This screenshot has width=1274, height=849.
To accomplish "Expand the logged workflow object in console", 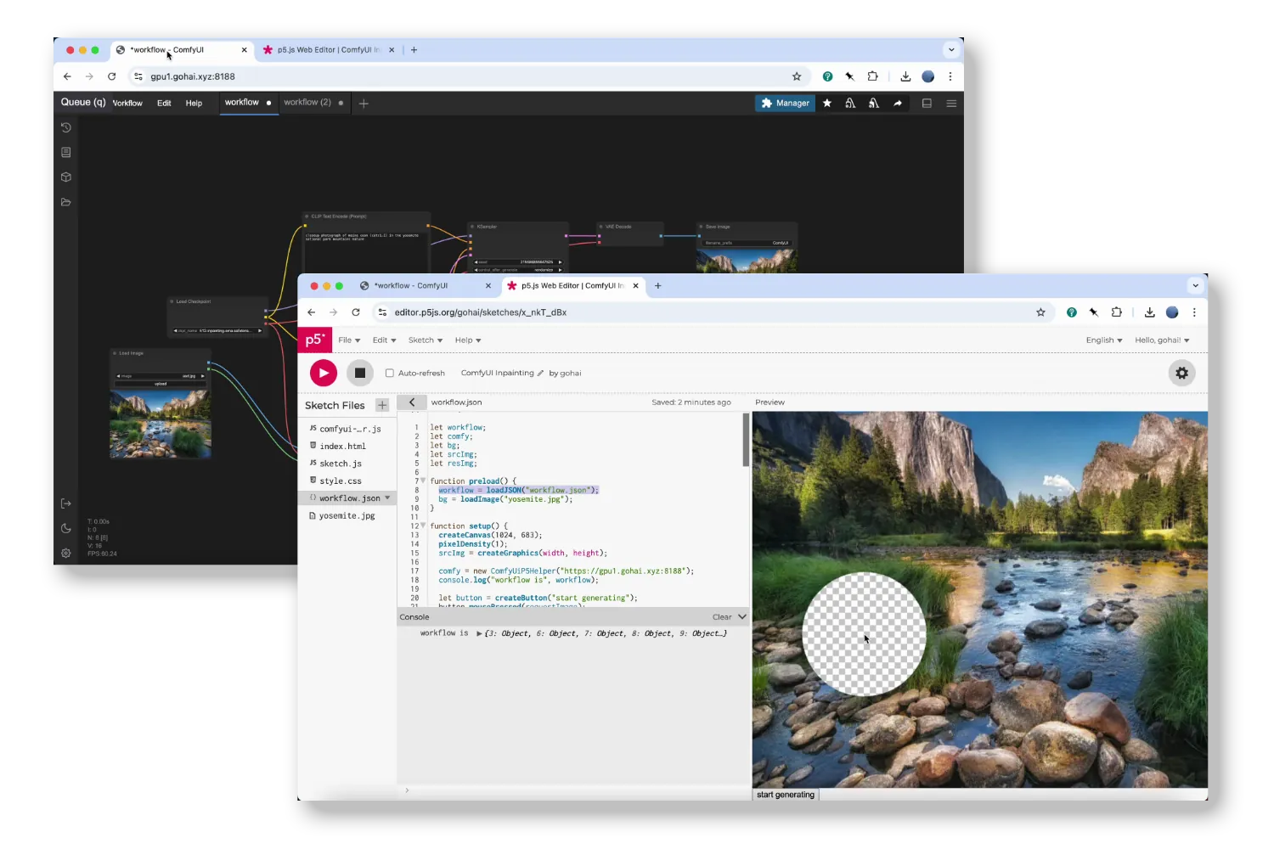I will pos(480,633).
